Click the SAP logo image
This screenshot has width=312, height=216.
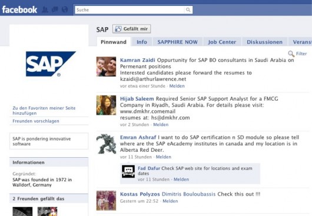(51, 64)
